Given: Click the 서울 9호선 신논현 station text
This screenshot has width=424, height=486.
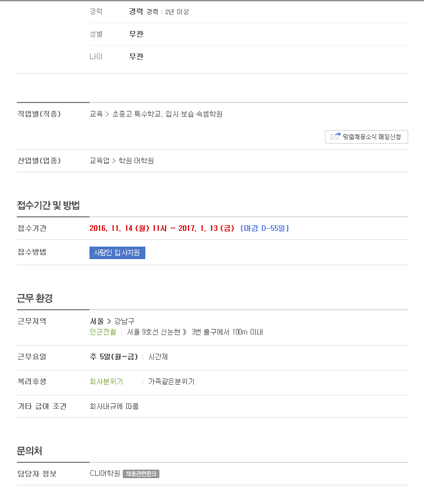Looking at the screenshot, I should tap(153, 332).
